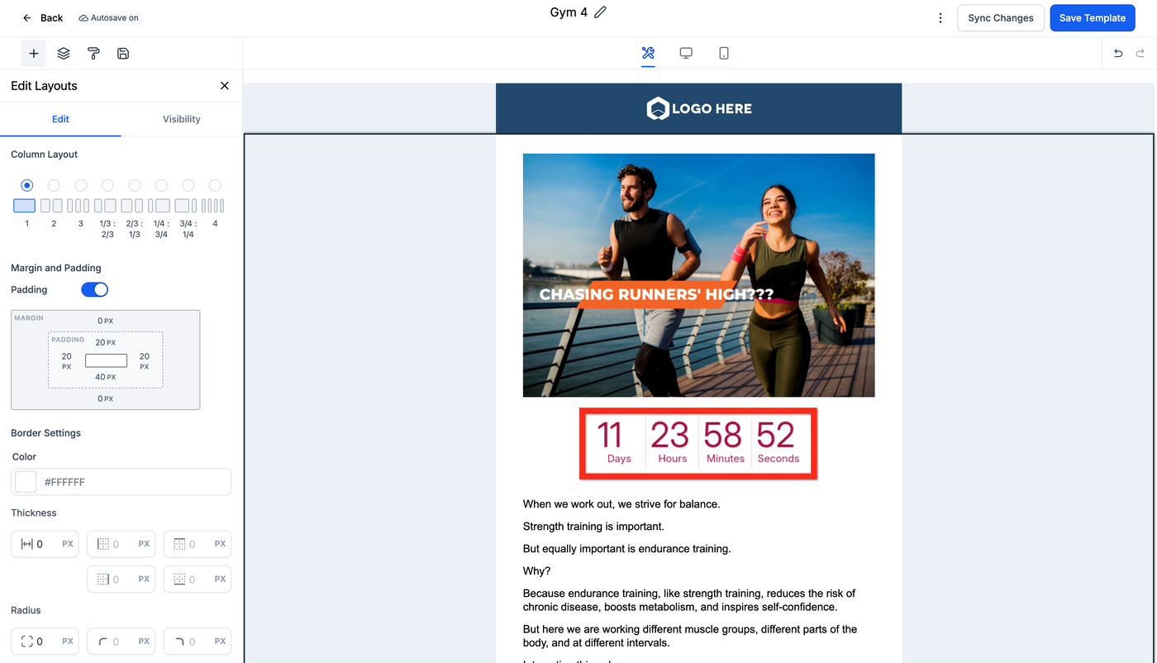
Task: Click the top border thickness field
Action: [x=198, y=544]
